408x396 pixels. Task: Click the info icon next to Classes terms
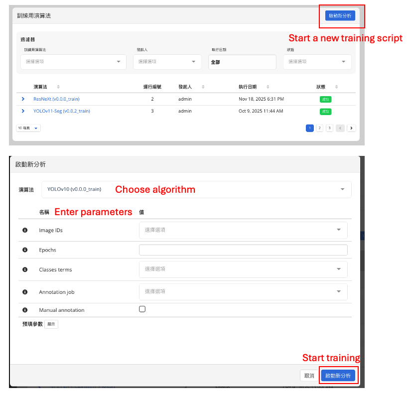(x=25, y=269)
